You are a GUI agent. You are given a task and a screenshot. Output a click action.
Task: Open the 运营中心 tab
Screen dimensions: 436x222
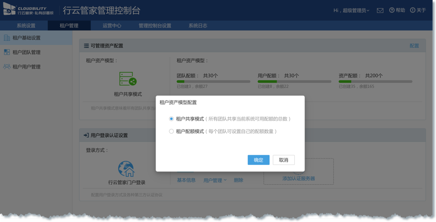pyautogui.click(x=112, y=26)
